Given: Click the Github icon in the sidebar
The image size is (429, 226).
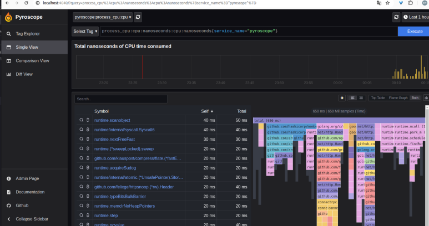Looking at the screenshot, I should (x=9, y=206).
